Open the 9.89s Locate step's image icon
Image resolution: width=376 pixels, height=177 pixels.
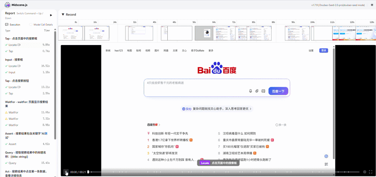coord(19,45)
